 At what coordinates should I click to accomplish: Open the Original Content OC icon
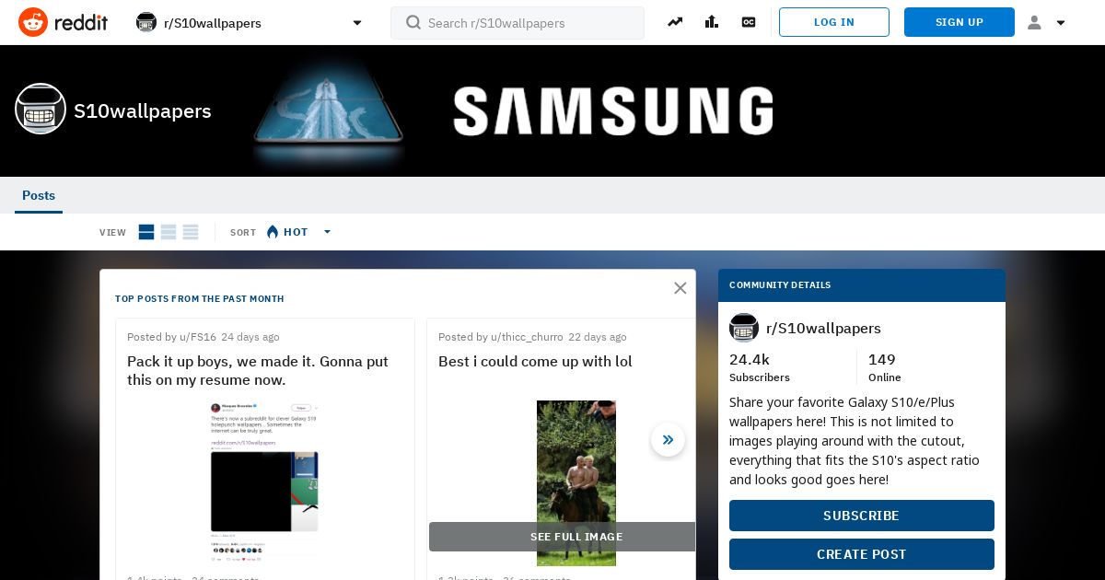click(x=749, y=22)
